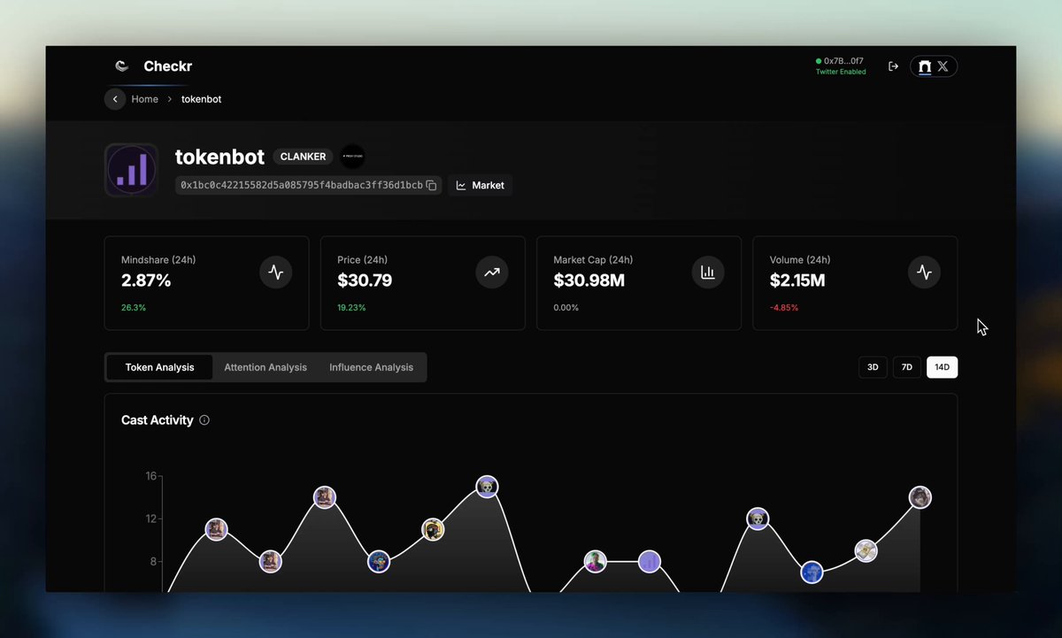Click the Checkr logo icon
This screenshot has height=638, width=1062.
(x=122, y=66)
